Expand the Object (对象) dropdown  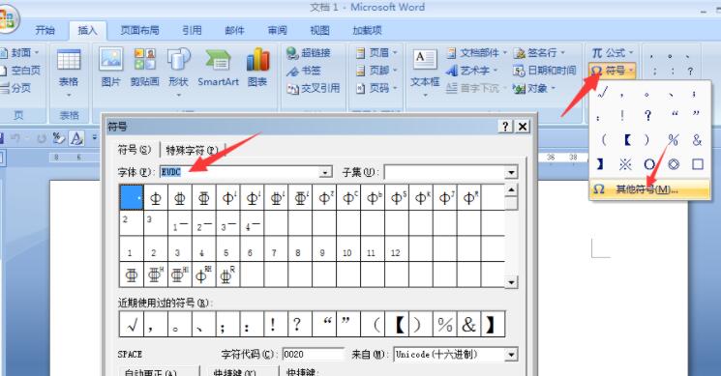(x=534, y=88)
